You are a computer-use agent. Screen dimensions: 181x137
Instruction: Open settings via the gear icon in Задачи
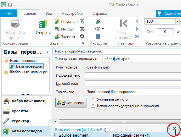point(82,37)
